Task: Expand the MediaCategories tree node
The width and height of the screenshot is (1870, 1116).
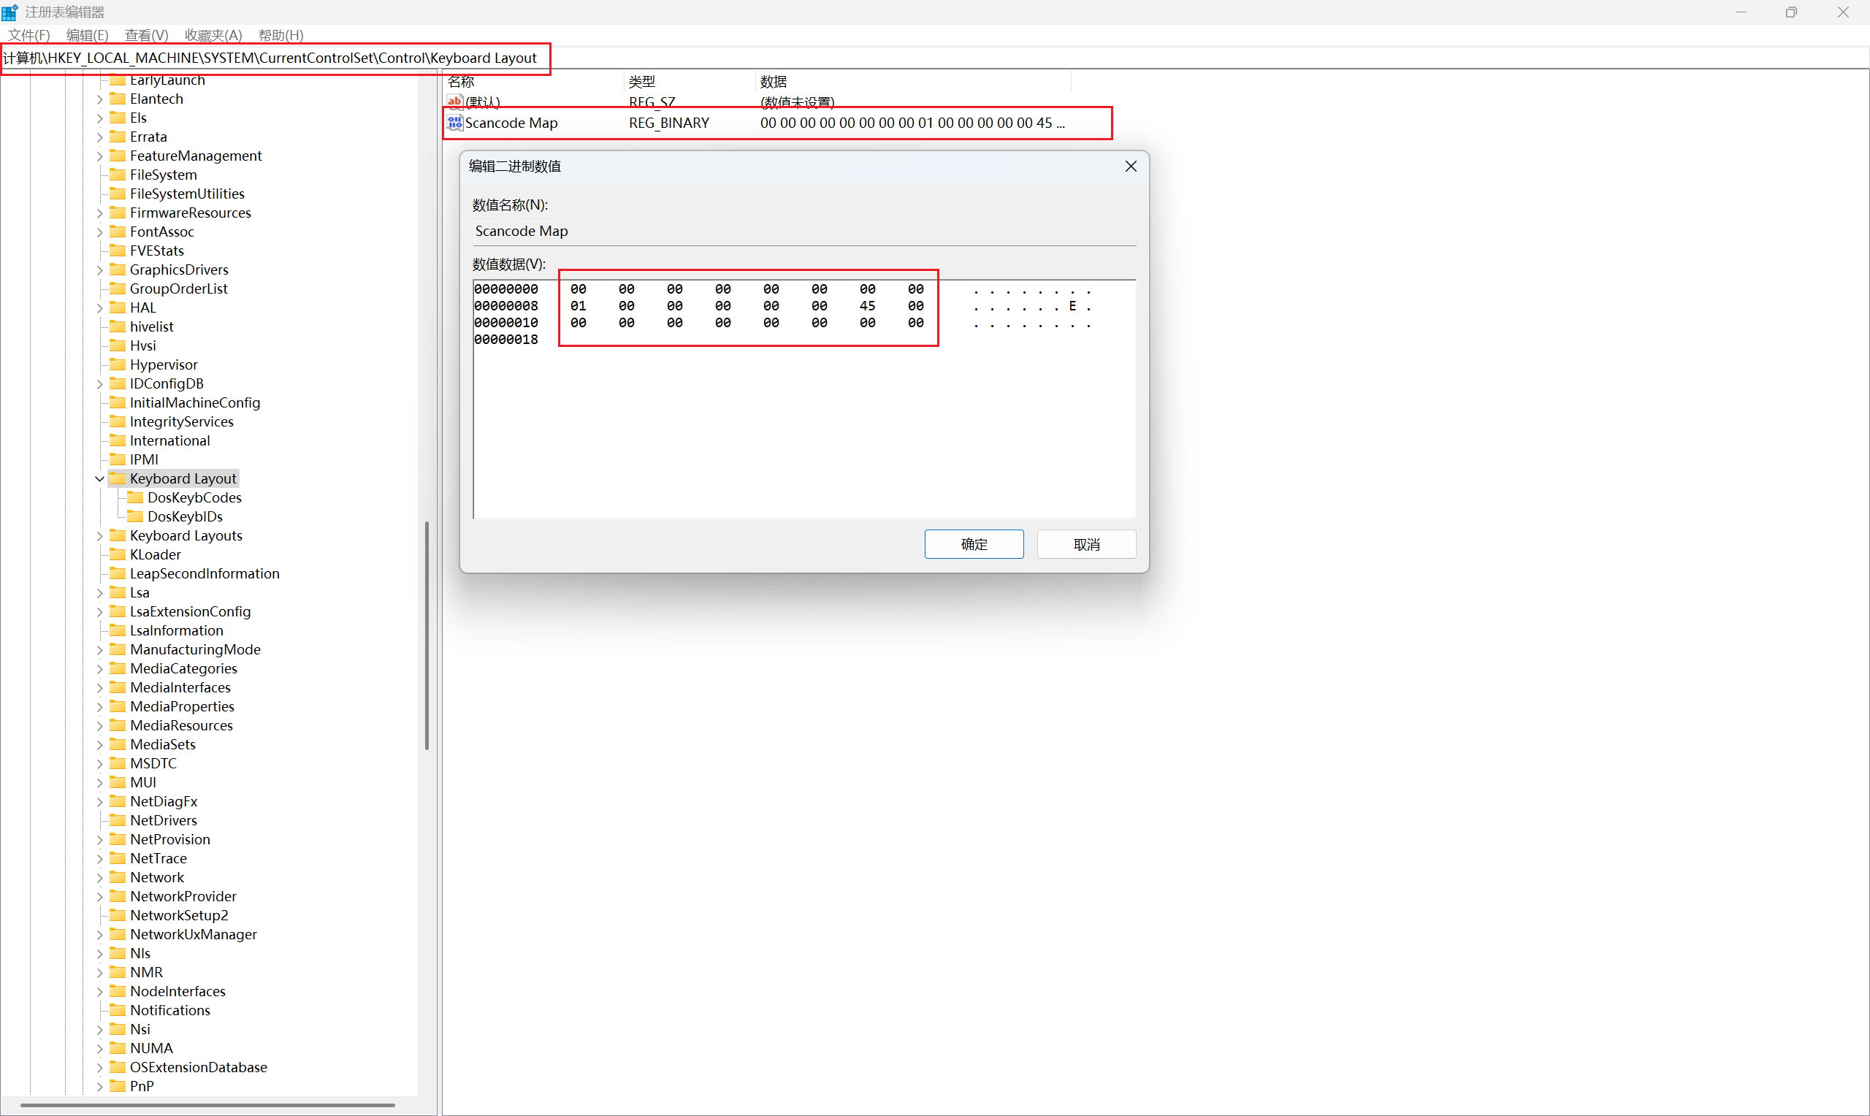Action: click(99, 668)
